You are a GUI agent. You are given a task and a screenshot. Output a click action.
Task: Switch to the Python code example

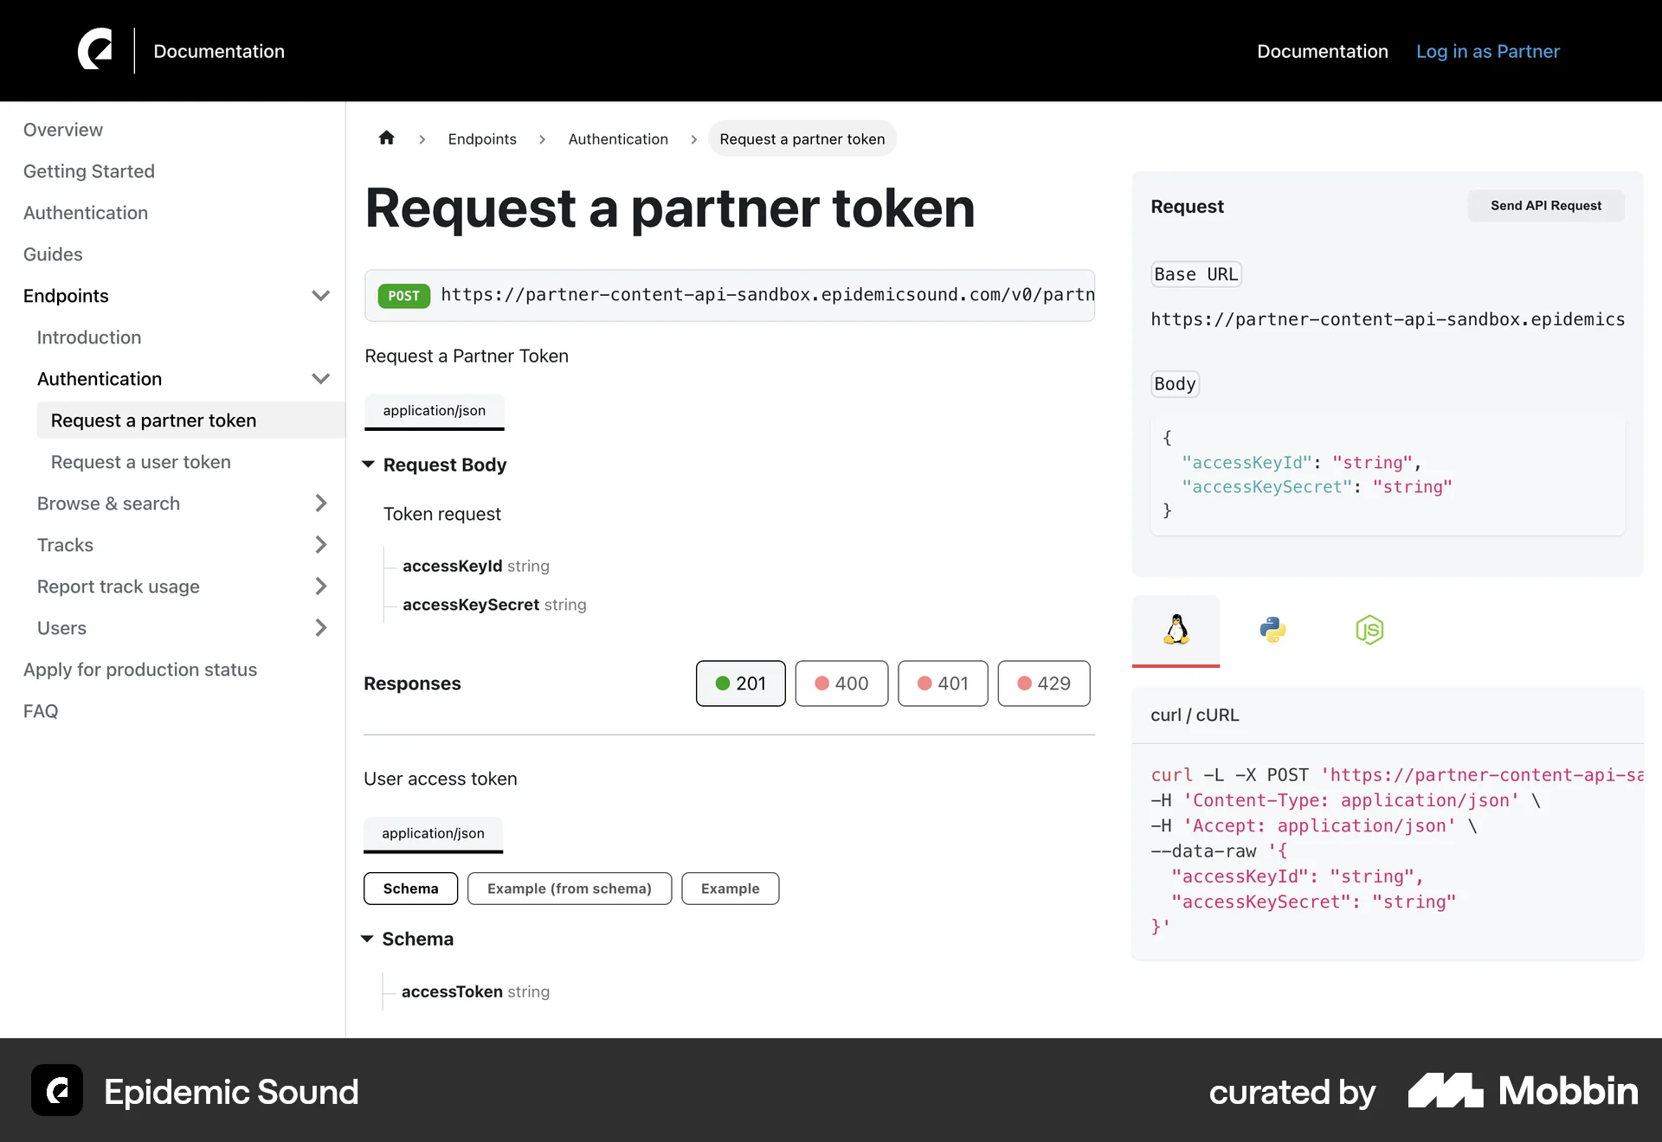pos(1272,631)
